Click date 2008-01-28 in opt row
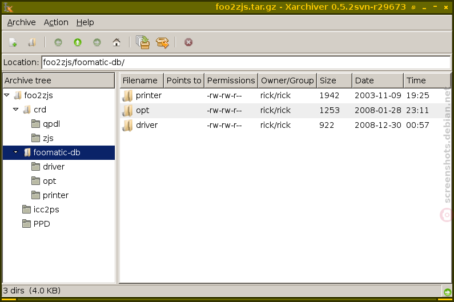Screen dimensions: 454x302 click(378, 110)
